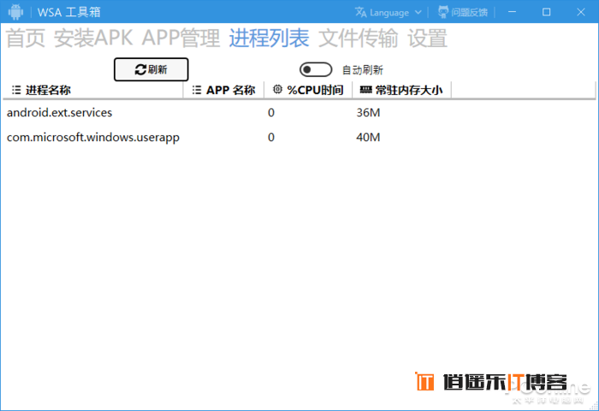
Task: Sort by the %CPU时间 column header
Action: [x=308, y=90]
